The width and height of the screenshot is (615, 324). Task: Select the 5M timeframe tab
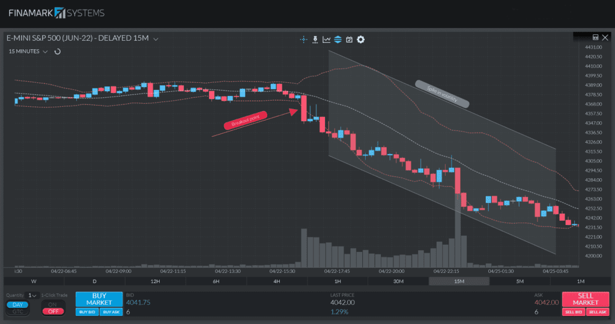(x=520, y=281)
